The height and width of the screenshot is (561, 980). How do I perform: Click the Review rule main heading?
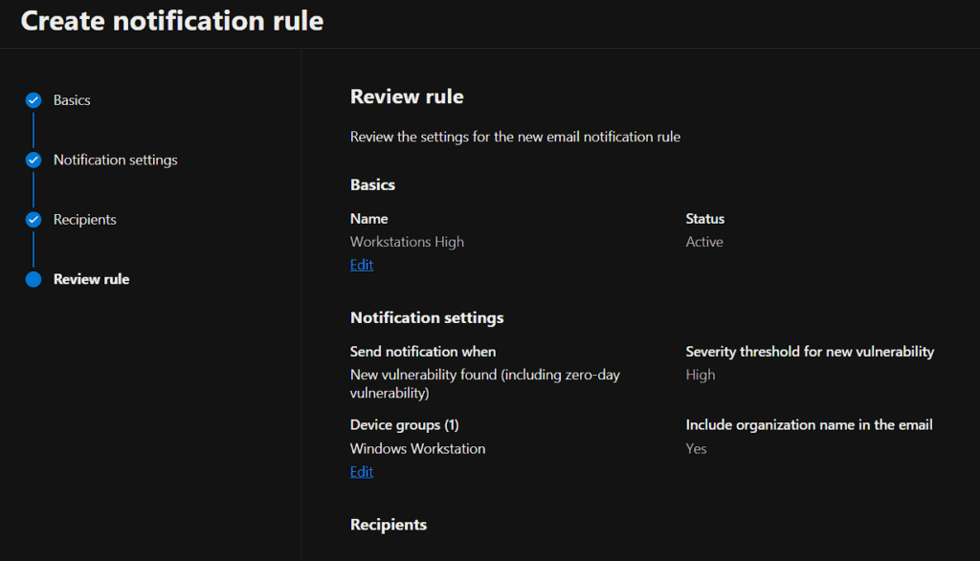pyautogui.click(x=407, y=97)
